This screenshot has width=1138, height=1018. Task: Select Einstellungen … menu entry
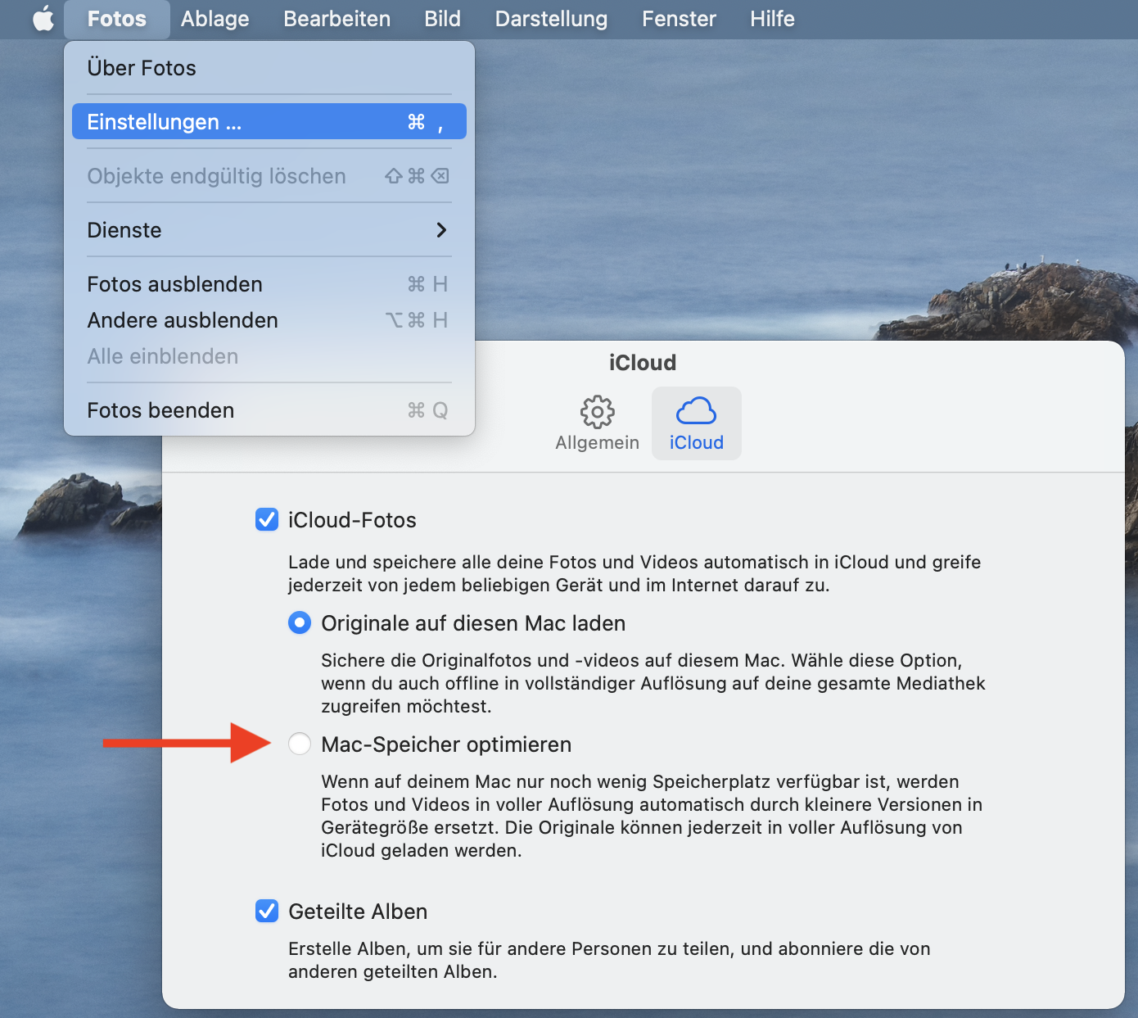[269, 121]
